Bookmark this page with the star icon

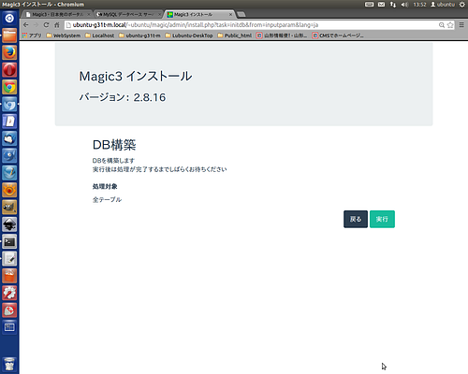coord(450,25)
